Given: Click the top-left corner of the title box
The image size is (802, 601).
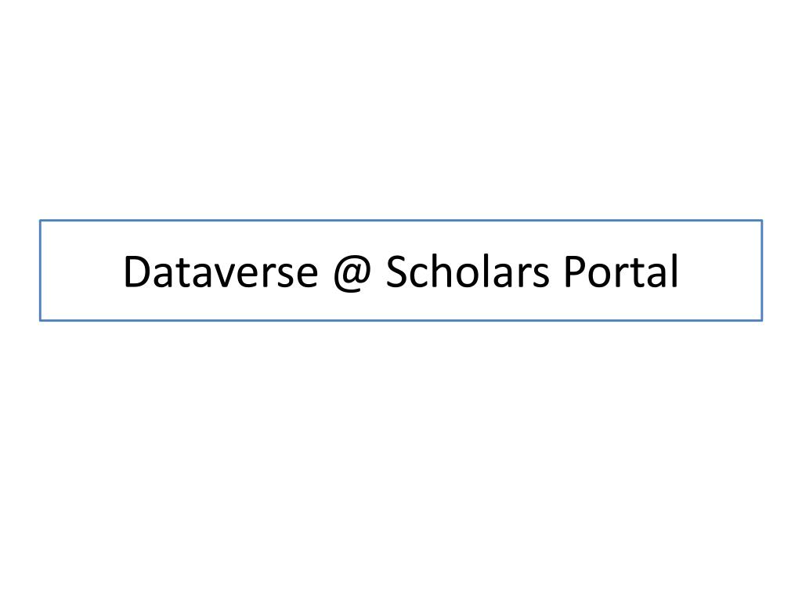Looking at the screenshot, I should click(x=41, y=221).
